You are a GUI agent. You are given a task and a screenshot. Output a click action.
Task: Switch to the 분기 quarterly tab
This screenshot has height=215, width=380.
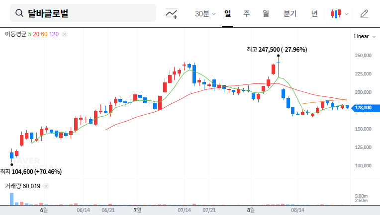point(290,13)
